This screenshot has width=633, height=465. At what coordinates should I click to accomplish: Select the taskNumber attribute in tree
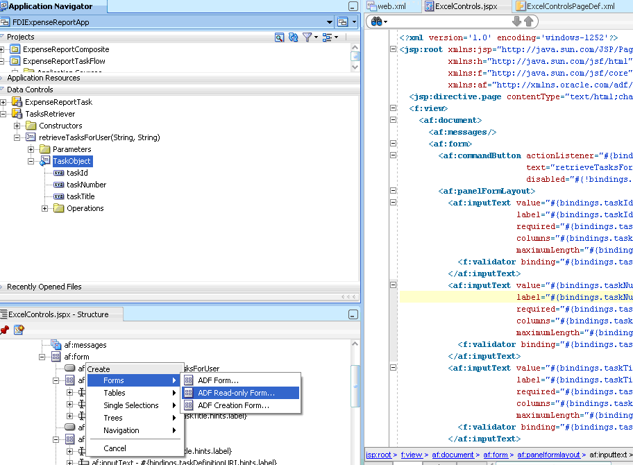tap(86, 185)
